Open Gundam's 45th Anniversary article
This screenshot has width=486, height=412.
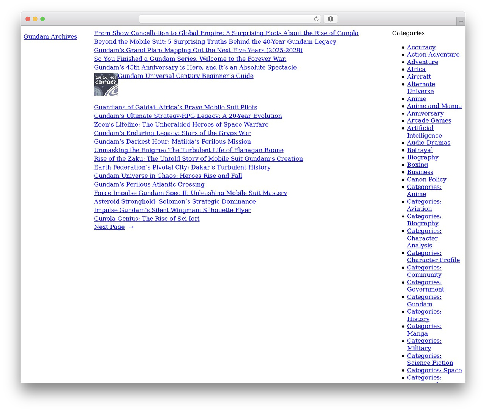coord(195,67)
